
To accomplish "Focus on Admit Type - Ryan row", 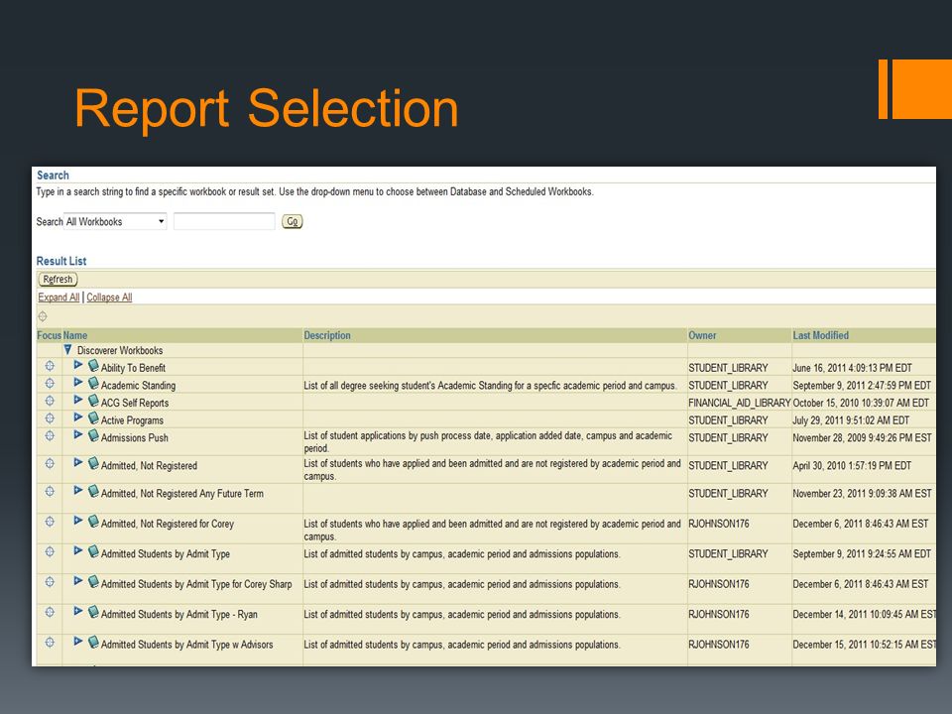I will click(50, 612).
